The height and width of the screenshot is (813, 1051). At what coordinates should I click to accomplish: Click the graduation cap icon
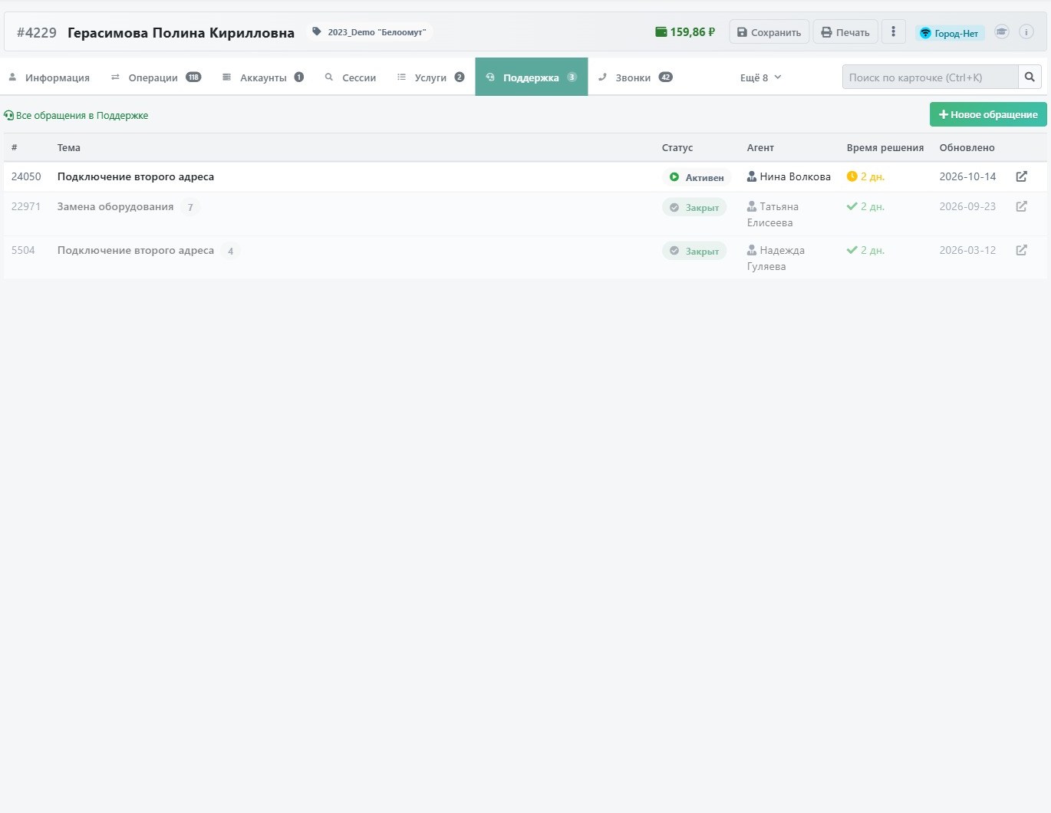click(x=1002, y=32)
